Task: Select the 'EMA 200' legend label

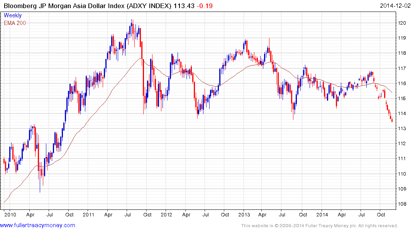Action: [15, 23]
